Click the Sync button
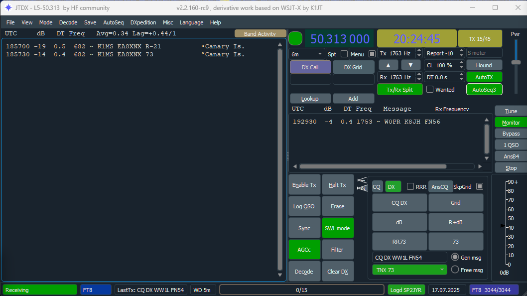This screenshot has height=296, width=527. [x=304, y=228]
